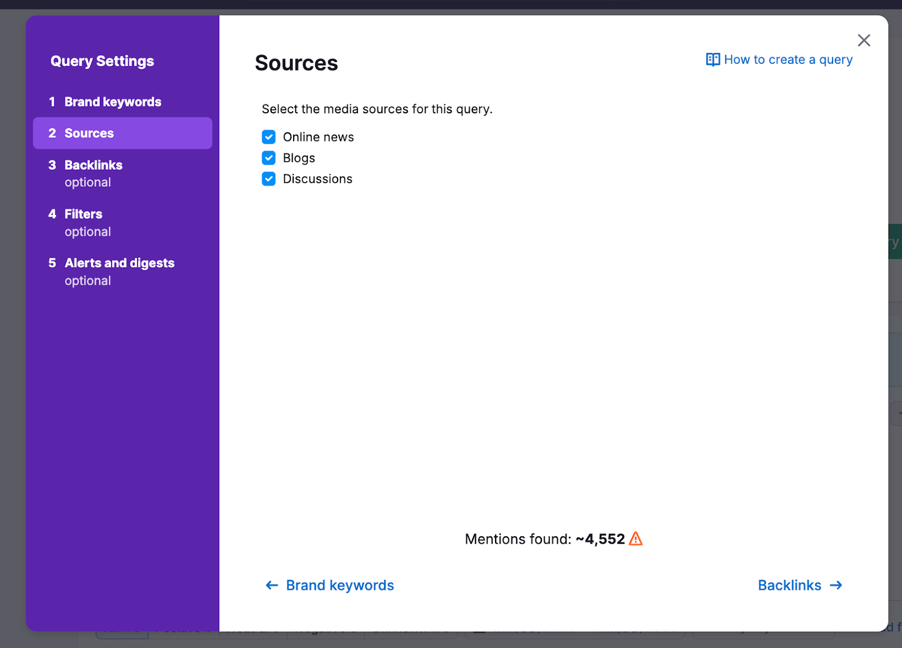This screenshot has width=902, height=648.
Task: Click the Sources page title
Action: click(297, 63)
